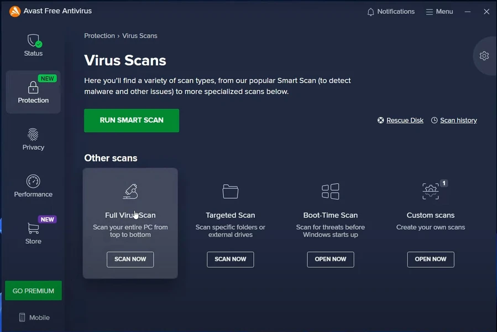The image size is (497, 332).
Task: Click the Custom scans gear icon
Action: pos(430,190)
